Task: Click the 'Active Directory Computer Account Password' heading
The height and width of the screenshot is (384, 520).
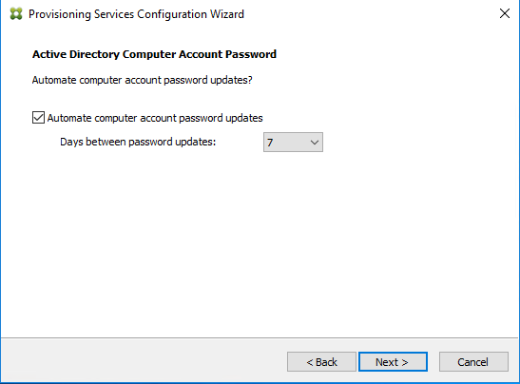Action: (x=154, y=54)
